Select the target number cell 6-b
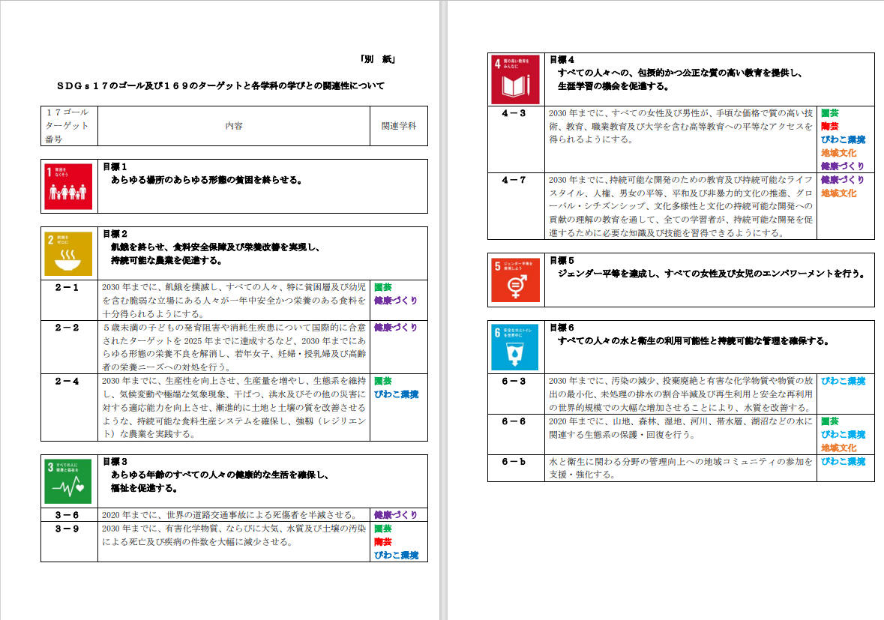 514,462
